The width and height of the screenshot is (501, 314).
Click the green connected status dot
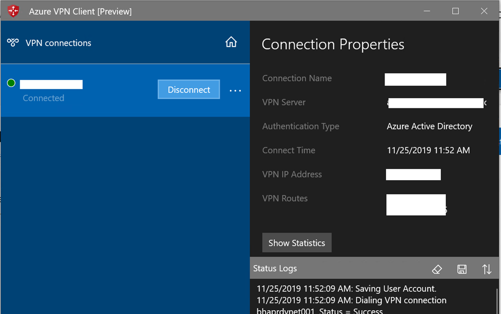11,84
